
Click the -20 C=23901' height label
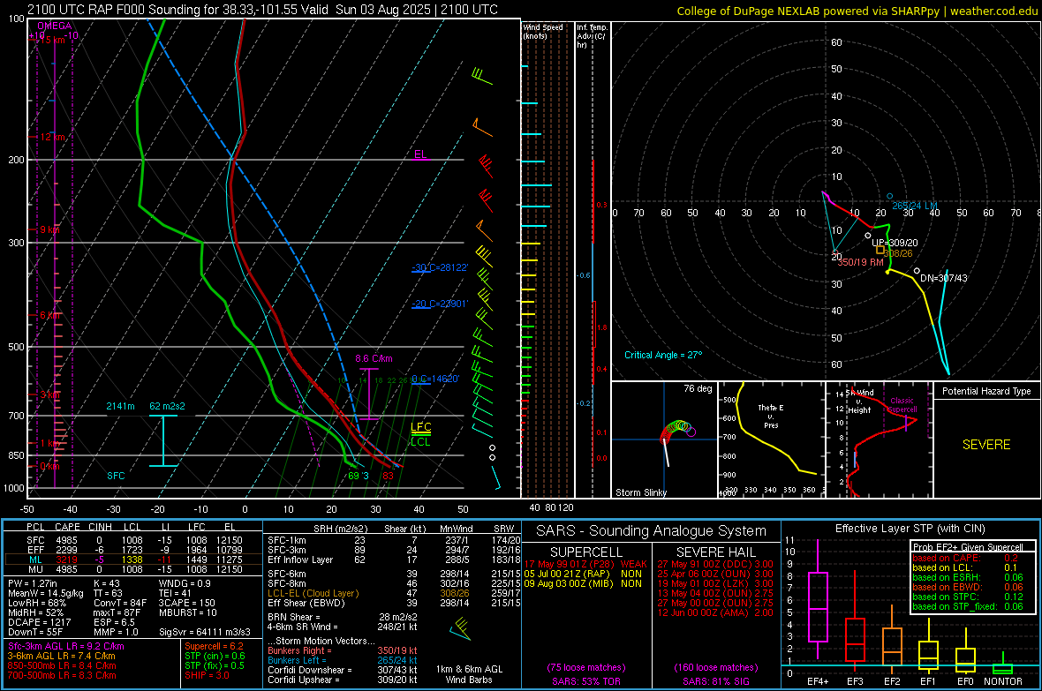click(x=440, y=304)
